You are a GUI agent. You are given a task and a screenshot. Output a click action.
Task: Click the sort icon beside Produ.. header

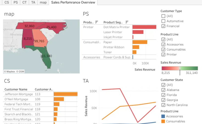(97, 22)
